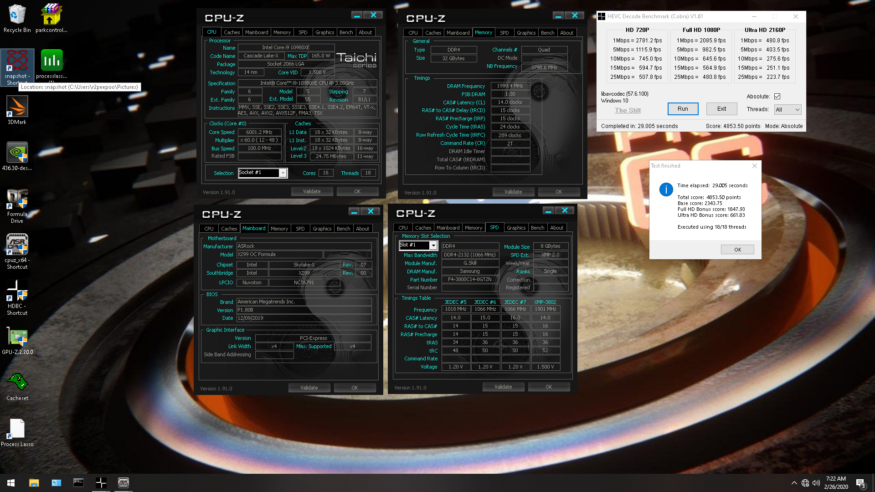Open the Command Prompt taskbar icon
The height and width of the screenshot is (492, 875).
click(78, 483)
